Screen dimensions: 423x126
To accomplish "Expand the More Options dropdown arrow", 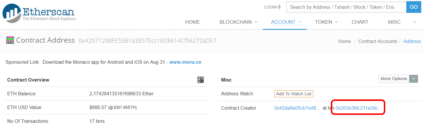I will [x=413, y=79].
